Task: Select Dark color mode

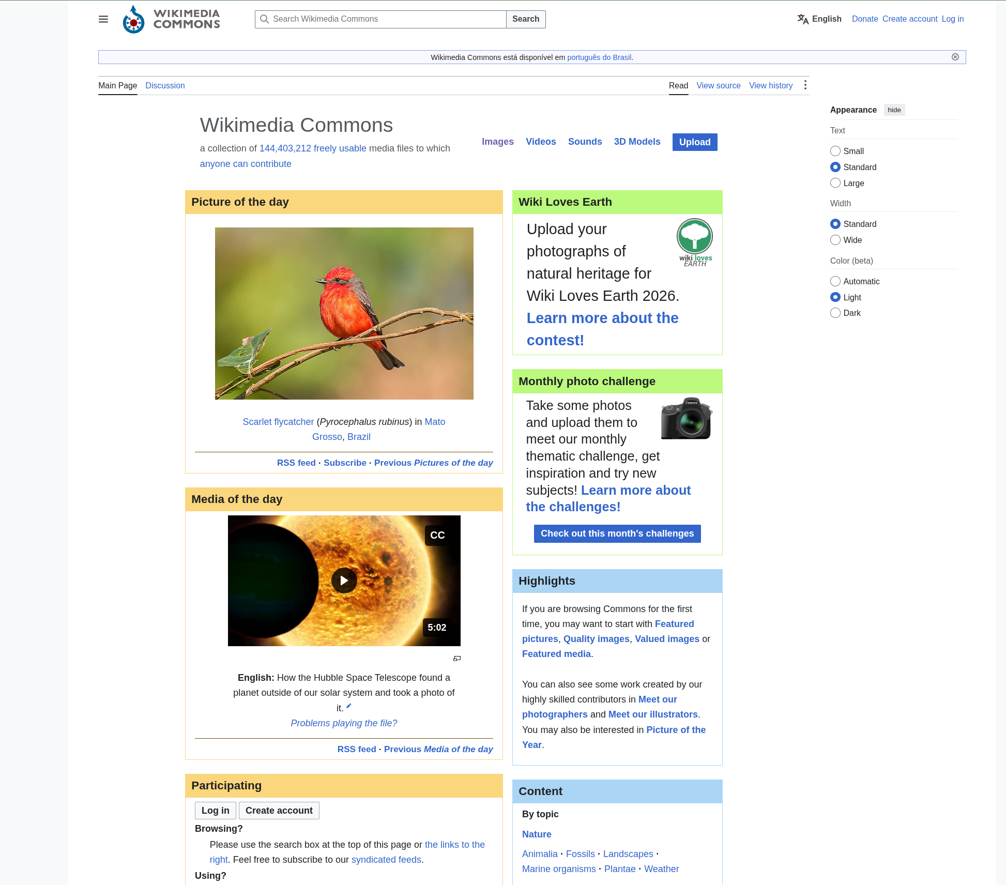Action: [x=835, y=313]
